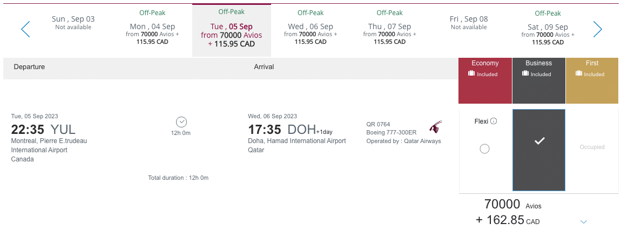Click the Occupied First class cell
621x230 pixels.
coord(592,147)
